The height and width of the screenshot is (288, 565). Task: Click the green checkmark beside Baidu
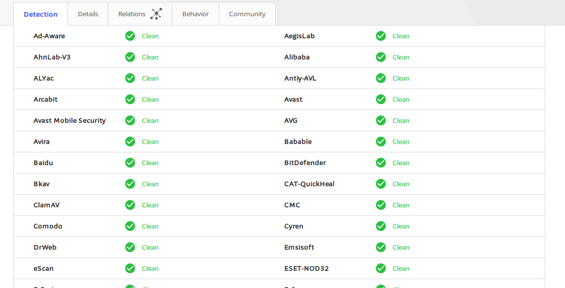130,163
